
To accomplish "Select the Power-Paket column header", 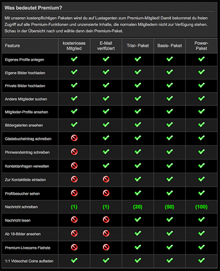I will click(201, 46).
